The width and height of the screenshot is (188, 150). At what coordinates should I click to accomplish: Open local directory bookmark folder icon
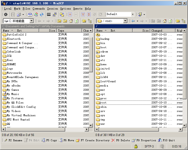coord(84,21)
